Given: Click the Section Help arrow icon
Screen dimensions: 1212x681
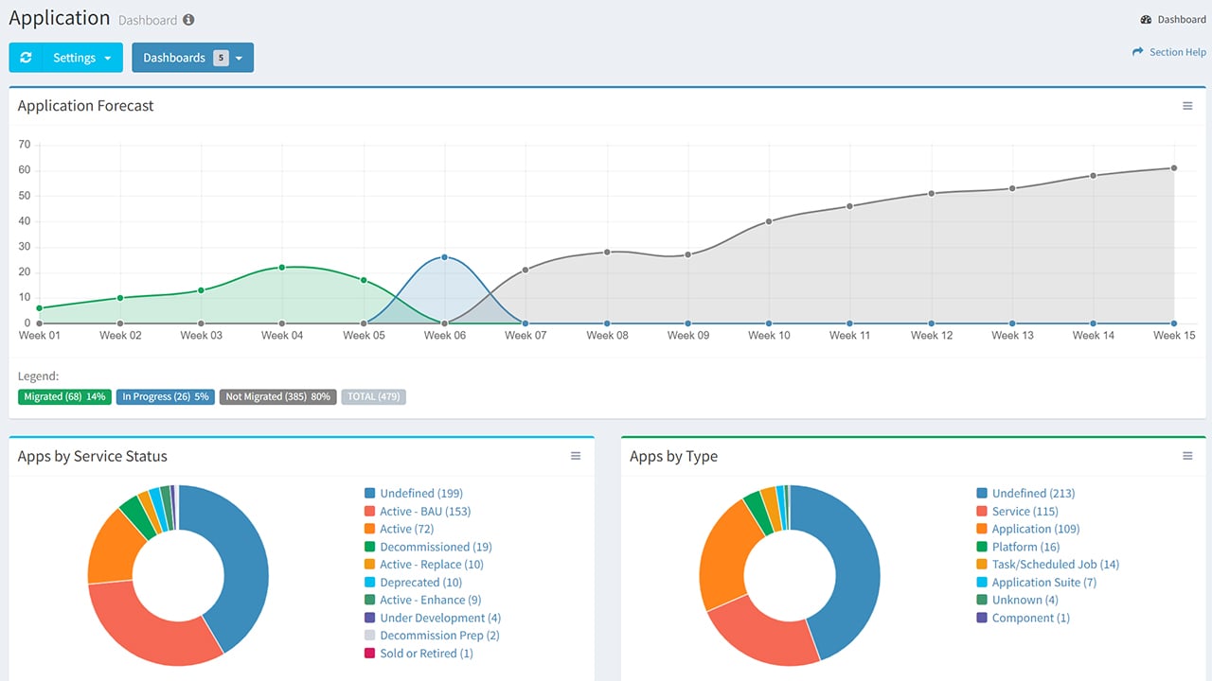Looking at the screenshot, I should [x=1138, y=52].
